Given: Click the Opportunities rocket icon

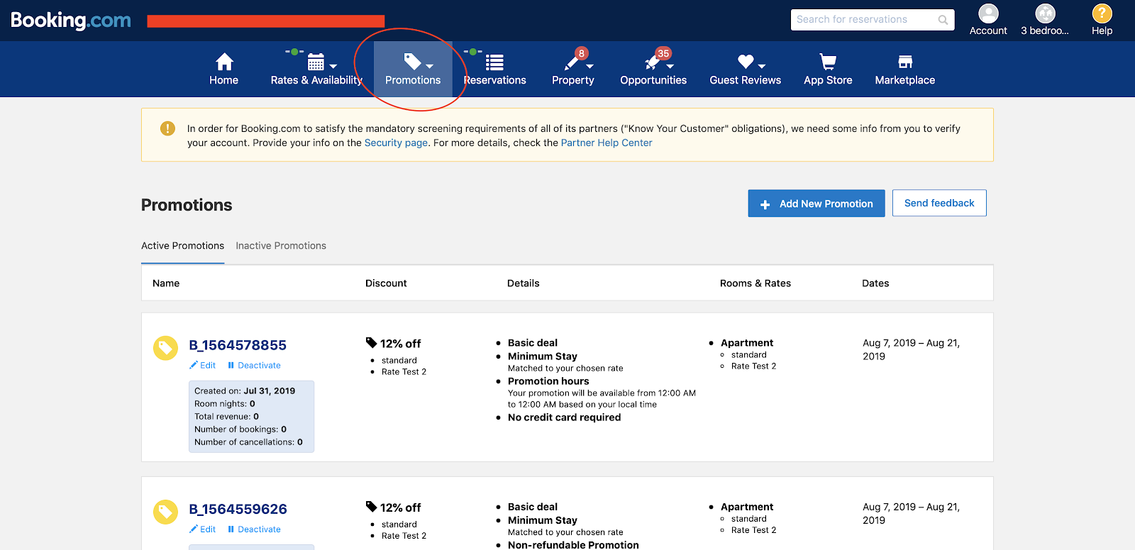Looking at the screenshot, I should point(652,63).
